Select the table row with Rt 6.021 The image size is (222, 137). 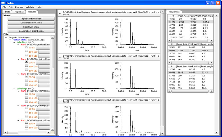pyautogui.click(x=191, y=56)
